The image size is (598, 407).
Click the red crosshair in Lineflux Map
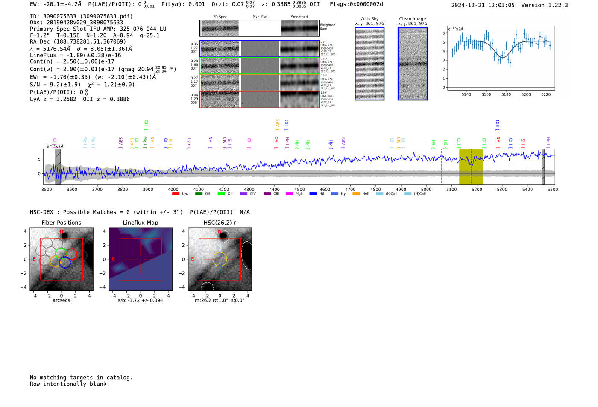click(x=141, y=259)
